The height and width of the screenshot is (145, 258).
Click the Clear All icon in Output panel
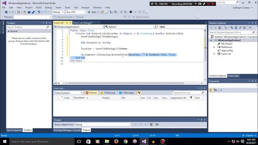coord(151,124)
